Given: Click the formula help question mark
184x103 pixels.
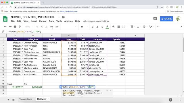Looking at the screenshot, I should point(60,87).
